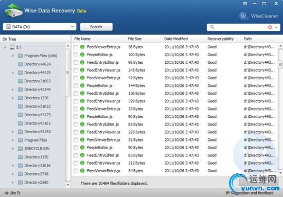
Task: Click folder icon for Directory43173
Action: pyautogui.click(x=21, y=115)
